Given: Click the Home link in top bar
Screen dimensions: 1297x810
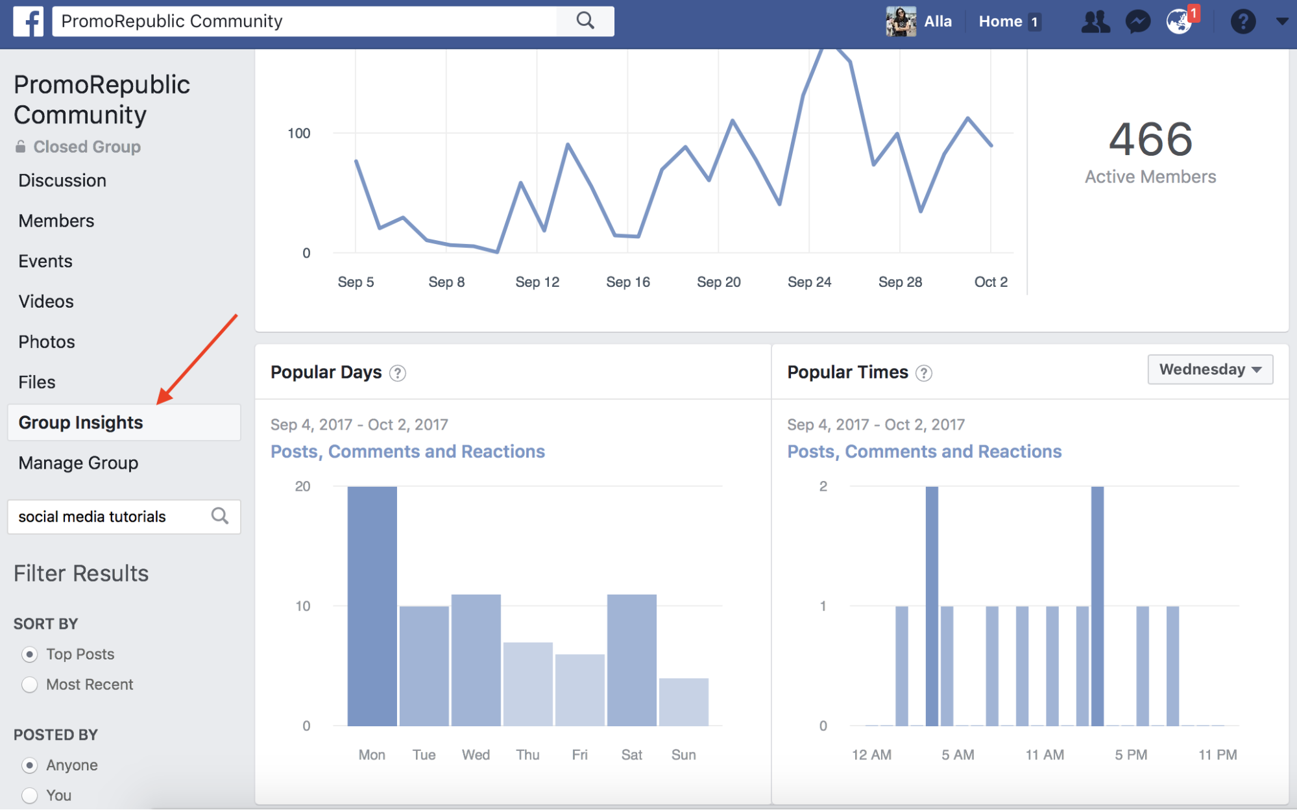Looking at the screenshot, I should 1000,21.
